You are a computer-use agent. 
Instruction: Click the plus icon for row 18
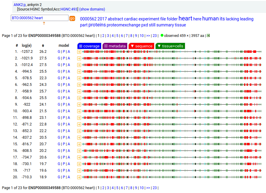pos(79,164)
